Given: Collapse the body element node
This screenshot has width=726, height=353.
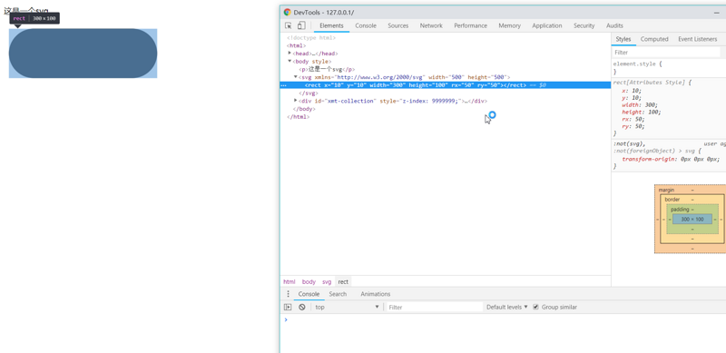Looking at the screenshot, I should point(289,61).
